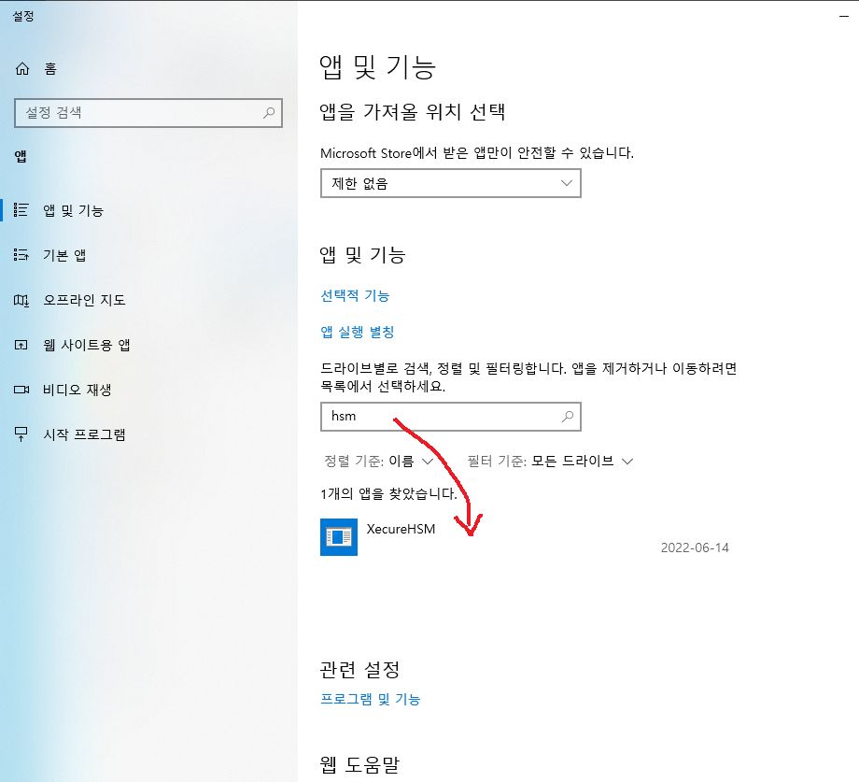Open 오프라인 지도 via its map icon

point(22,300)
